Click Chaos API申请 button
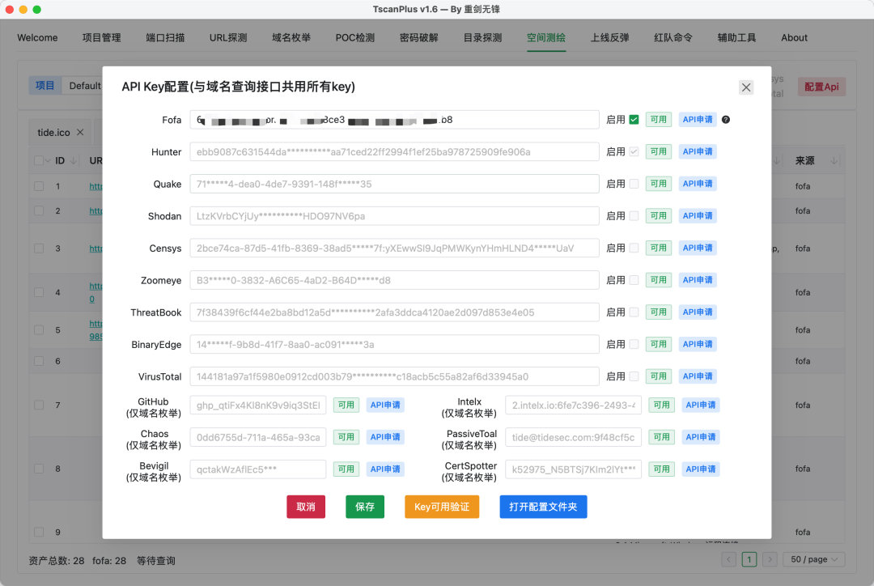874x586 pixels. point(385,437)
